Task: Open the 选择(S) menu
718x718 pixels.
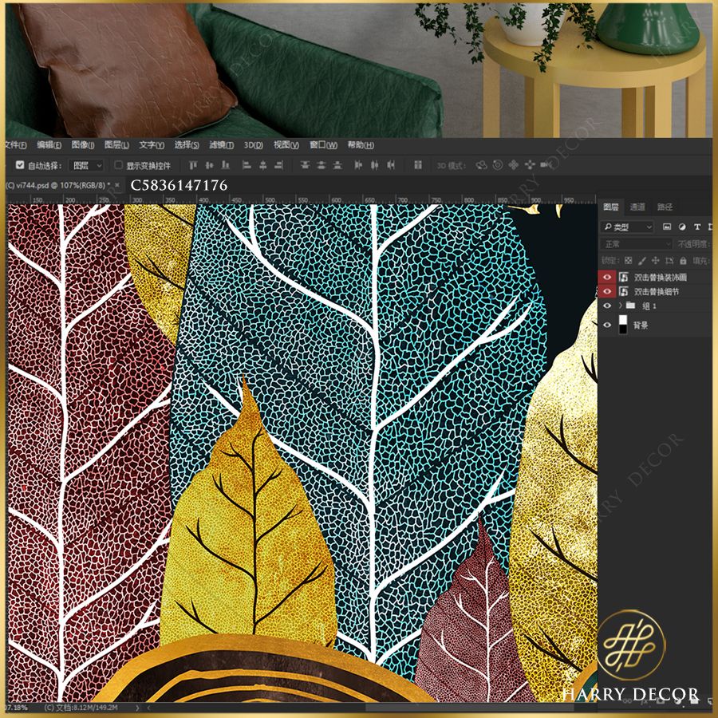Action: (187, 145)
